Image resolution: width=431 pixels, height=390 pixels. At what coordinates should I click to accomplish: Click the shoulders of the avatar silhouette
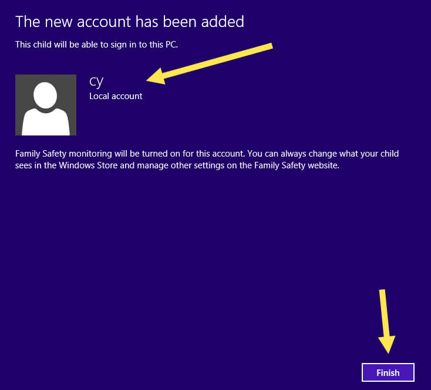[x=46, y=122]
